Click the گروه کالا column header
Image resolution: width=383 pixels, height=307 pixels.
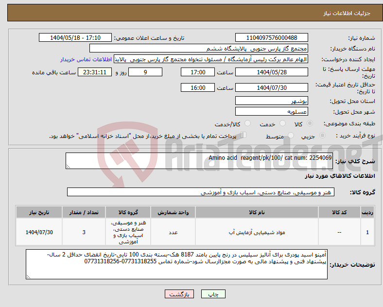[128, 212]
